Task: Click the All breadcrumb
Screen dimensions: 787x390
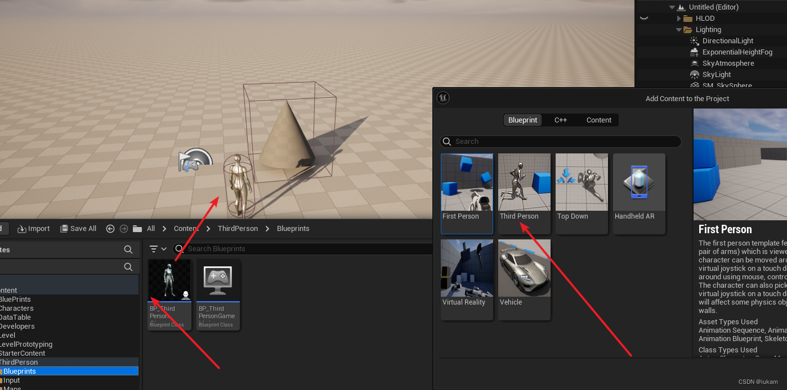Action: [151, 229]
